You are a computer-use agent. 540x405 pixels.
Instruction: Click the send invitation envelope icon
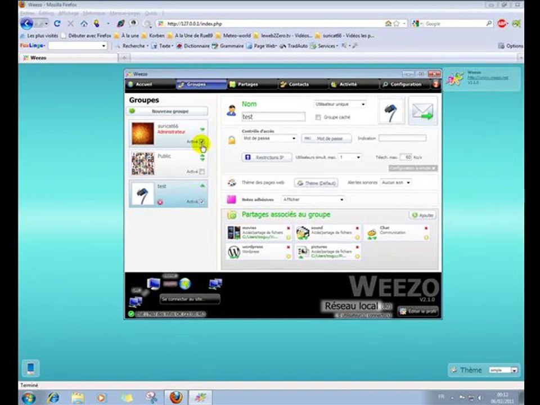(423, 111)
